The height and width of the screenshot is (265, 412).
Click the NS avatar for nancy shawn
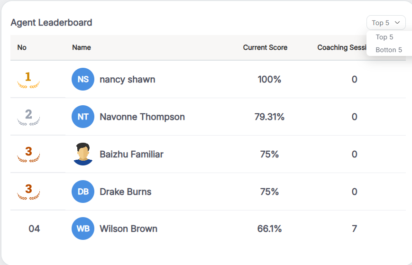[83, 79]
